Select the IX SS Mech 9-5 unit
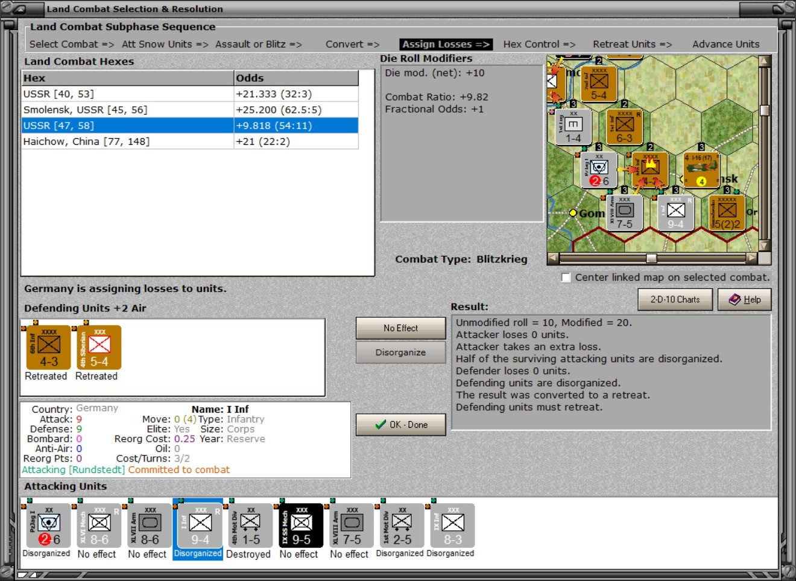 pyautogui.click(x=301, y=525)
